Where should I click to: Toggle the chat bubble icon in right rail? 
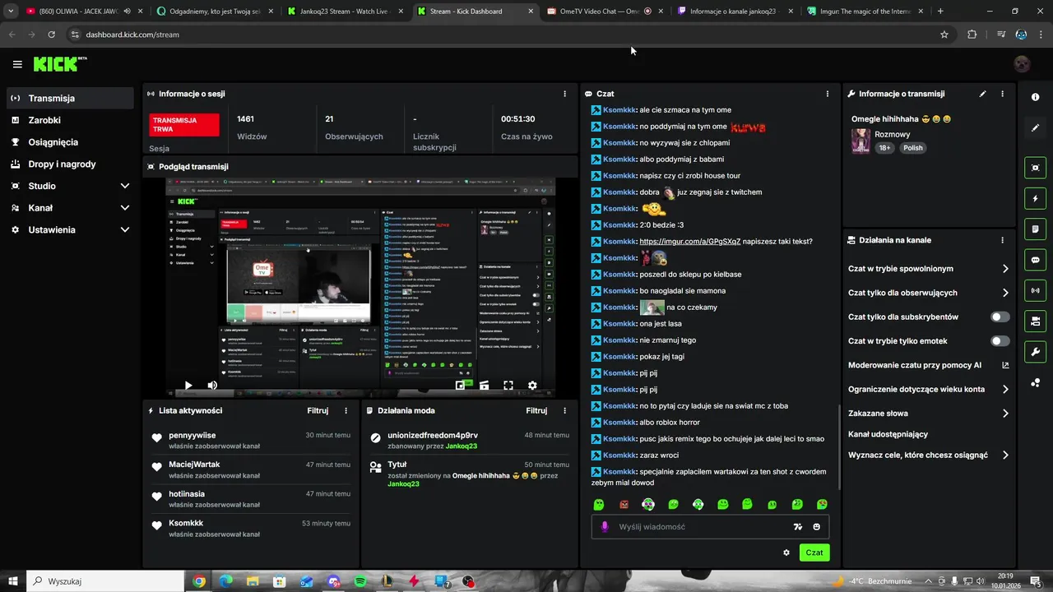[1035, 260]
